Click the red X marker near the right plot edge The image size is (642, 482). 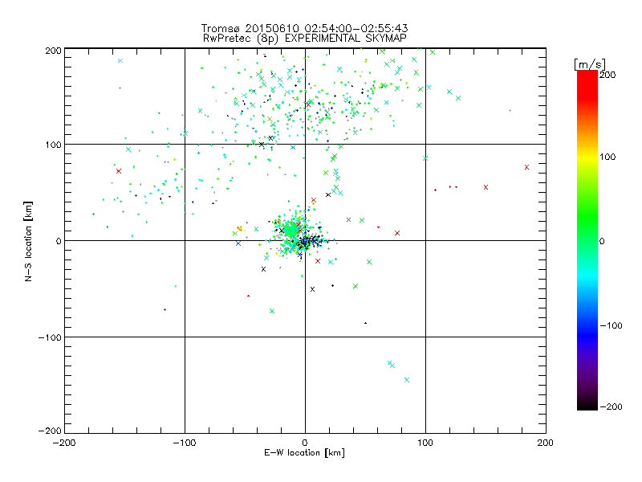pyautogui.click(x=526, y=167)
